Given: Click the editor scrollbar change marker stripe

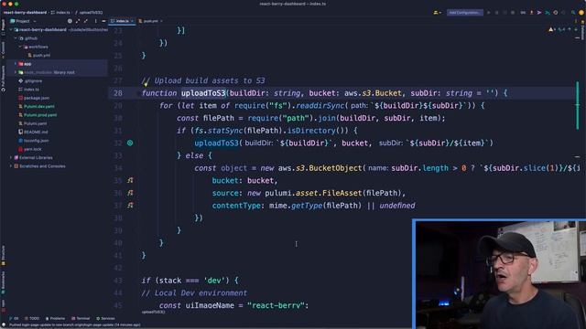Looking at the screenshot, I should click(x=578, y=106).
